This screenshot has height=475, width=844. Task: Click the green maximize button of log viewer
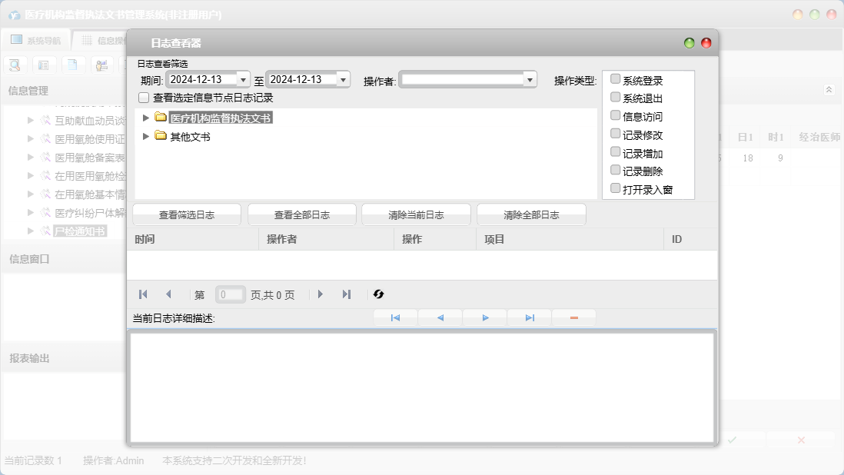689,43
